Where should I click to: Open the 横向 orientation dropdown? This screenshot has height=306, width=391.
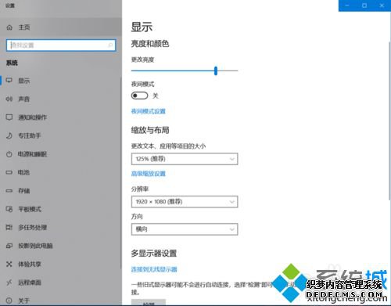click(x=185, y=229)
